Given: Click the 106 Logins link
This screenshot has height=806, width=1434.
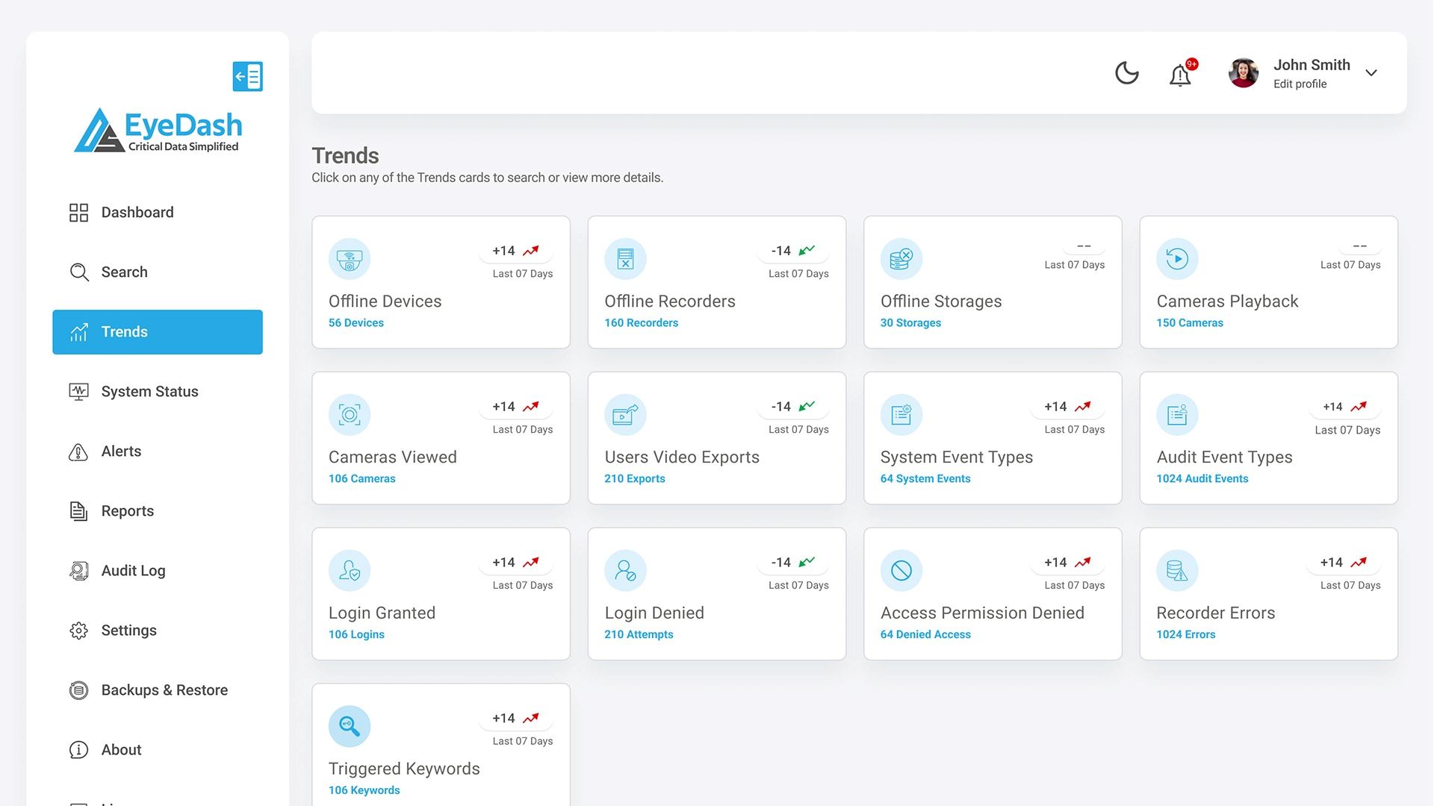Looking at the screenshot, I should point(356,635).
